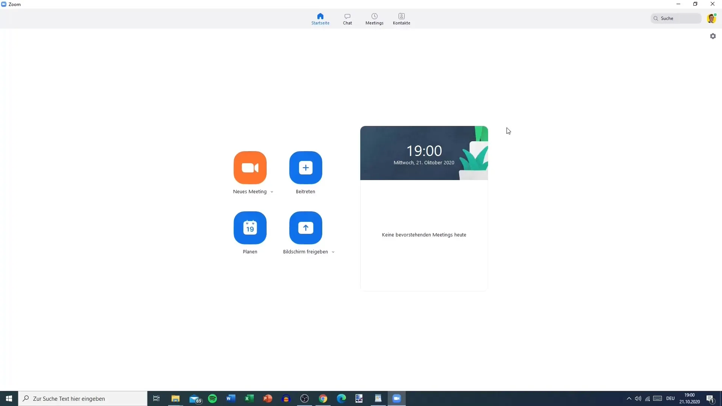Expand the Neues Meeting dropdown arrow
This screenshot has height=406, width=722.
point(272,192)
